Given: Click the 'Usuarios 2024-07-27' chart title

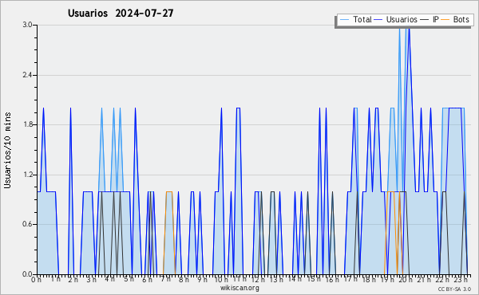Looking at the screenshot, I should click(121, 14).
